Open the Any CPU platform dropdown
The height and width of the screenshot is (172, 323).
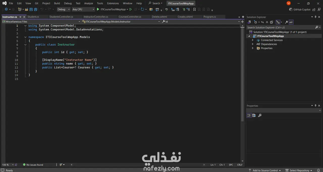pos(83,9)
